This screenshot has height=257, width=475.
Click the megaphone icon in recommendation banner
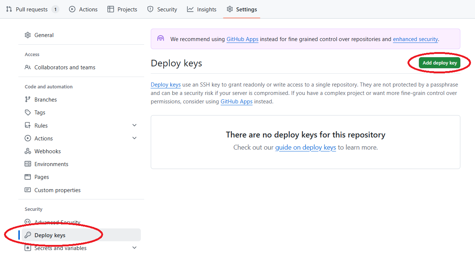tap(161, 38)
